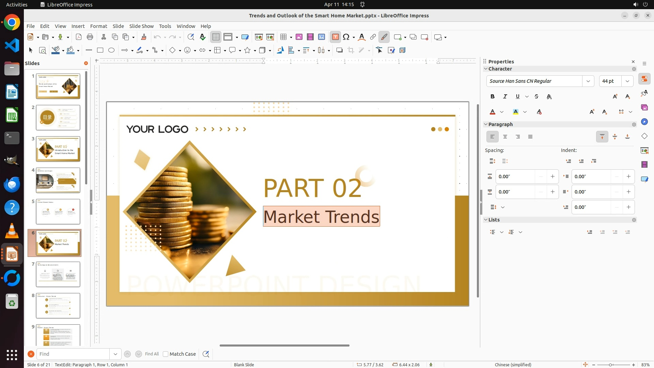Click the Insert Text Box icon
The height and width of the screenshot is (368, 654).
pos(335,37)
